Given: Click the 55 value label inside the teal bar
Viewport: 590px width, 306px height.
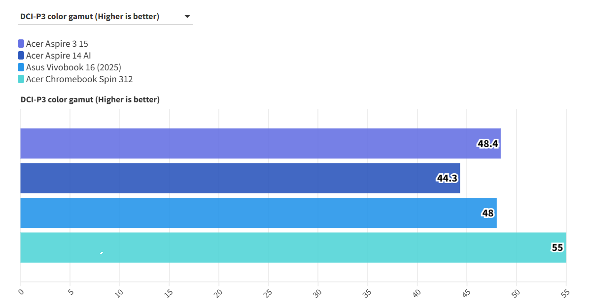Looking at the screenshot, I should coord(557,247).
